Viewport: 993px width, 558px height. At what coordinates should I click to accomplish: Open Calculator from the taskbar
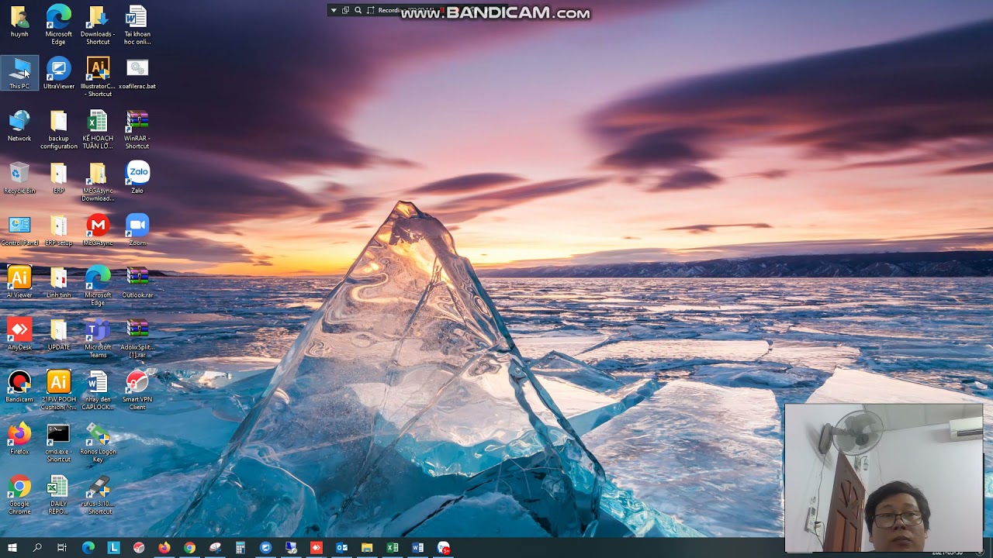[x=240, y=548]
